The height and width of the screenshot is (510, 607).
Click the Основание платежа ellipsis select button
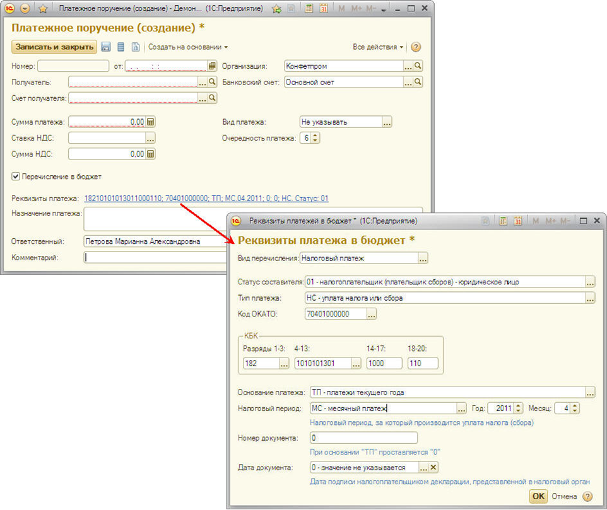(x=590, y=393)
